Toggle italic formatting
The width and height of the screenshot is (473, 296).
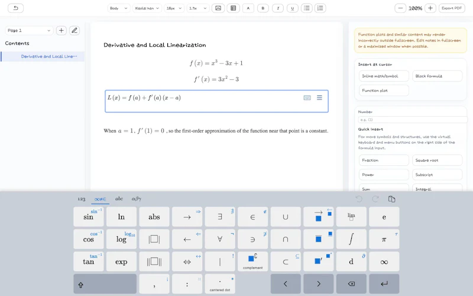[277, 8]
